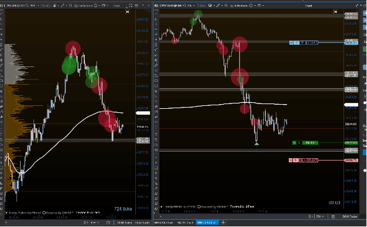367x227 pixels.
Task: Open session dropdown under the left chart
Action: click(x=95, y=222)
